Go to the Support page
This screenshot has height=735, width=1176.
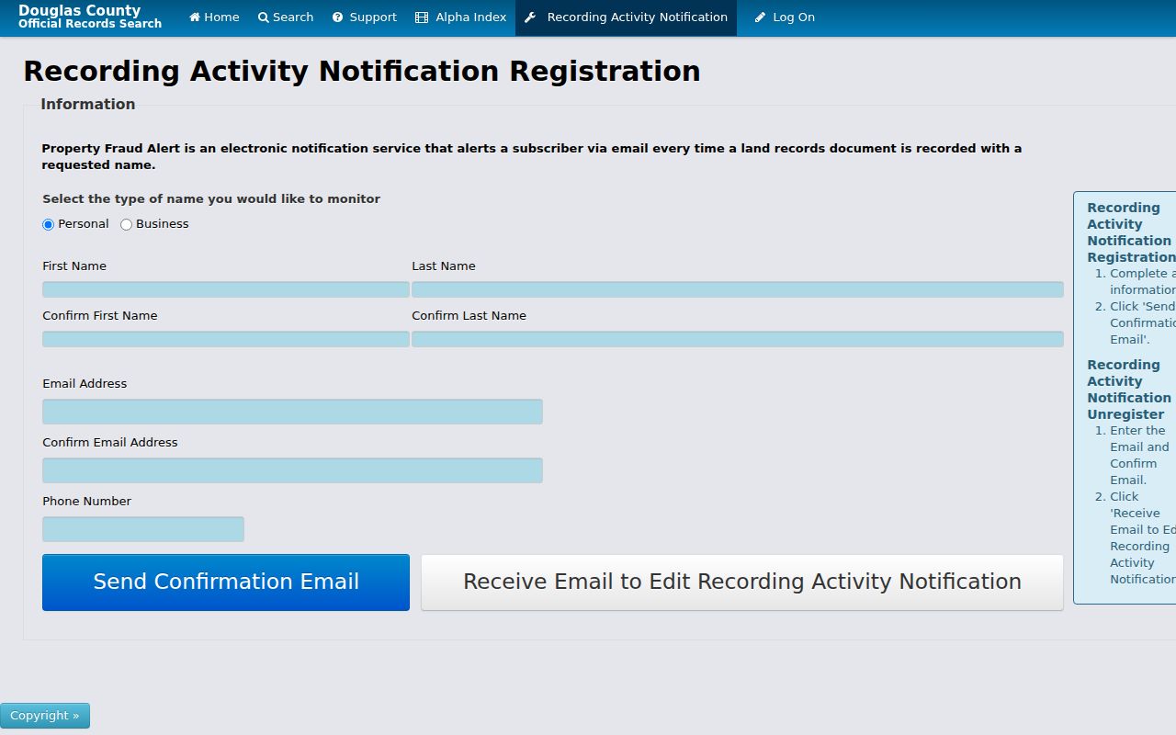point(365,17)
